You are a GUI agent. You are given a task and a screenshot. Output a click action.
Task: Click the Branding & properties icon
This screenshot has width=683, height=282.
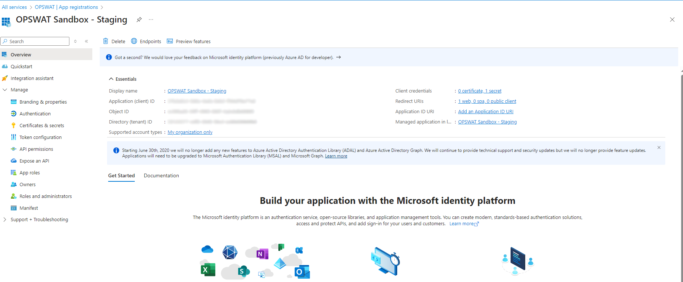14,102
